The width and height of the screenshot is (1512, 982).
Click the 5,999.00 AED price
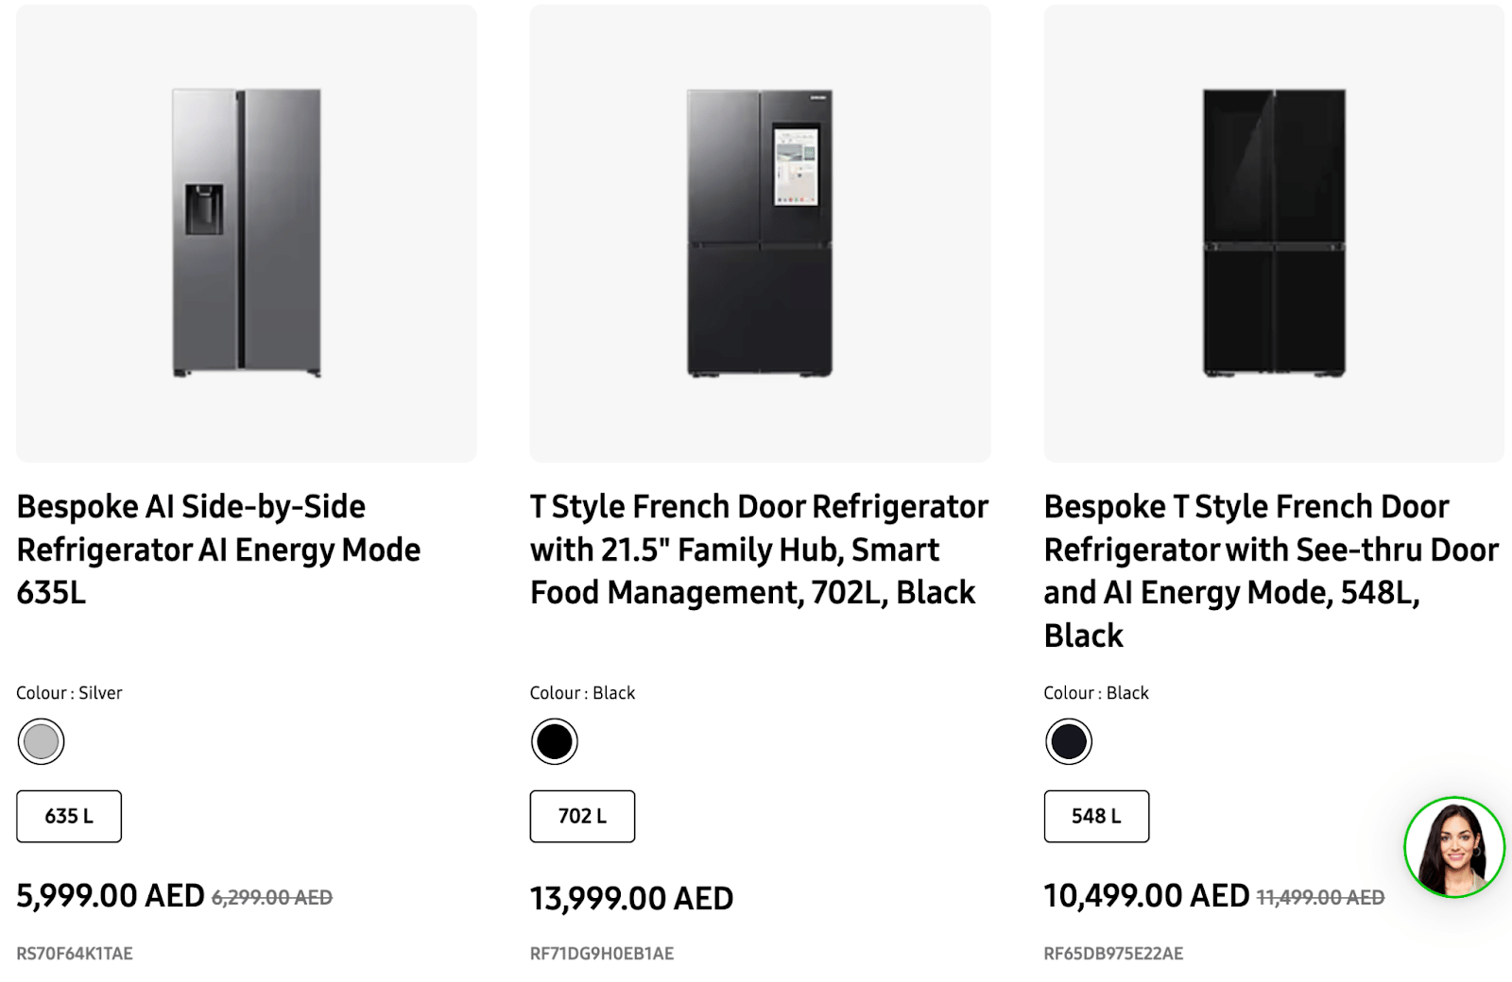click(111, 895)
